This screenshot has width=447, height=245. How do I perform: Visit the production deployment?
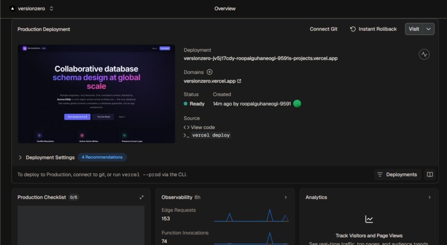click(x=414, y=29)
